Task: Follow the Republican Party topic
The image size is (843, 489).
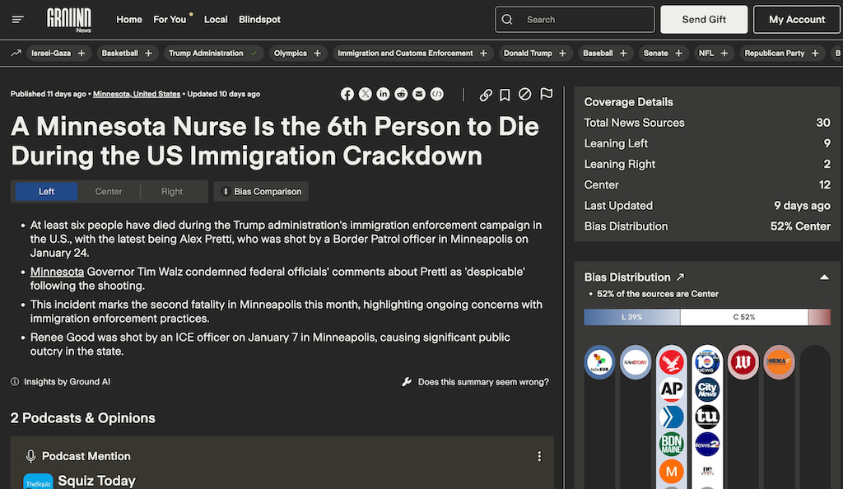Action: click(x=815, y=54)
